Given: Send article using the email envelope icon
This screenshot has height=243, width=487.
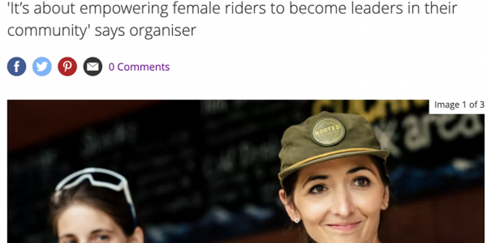Looking at the screenshot, I should [x=93, y=67].
